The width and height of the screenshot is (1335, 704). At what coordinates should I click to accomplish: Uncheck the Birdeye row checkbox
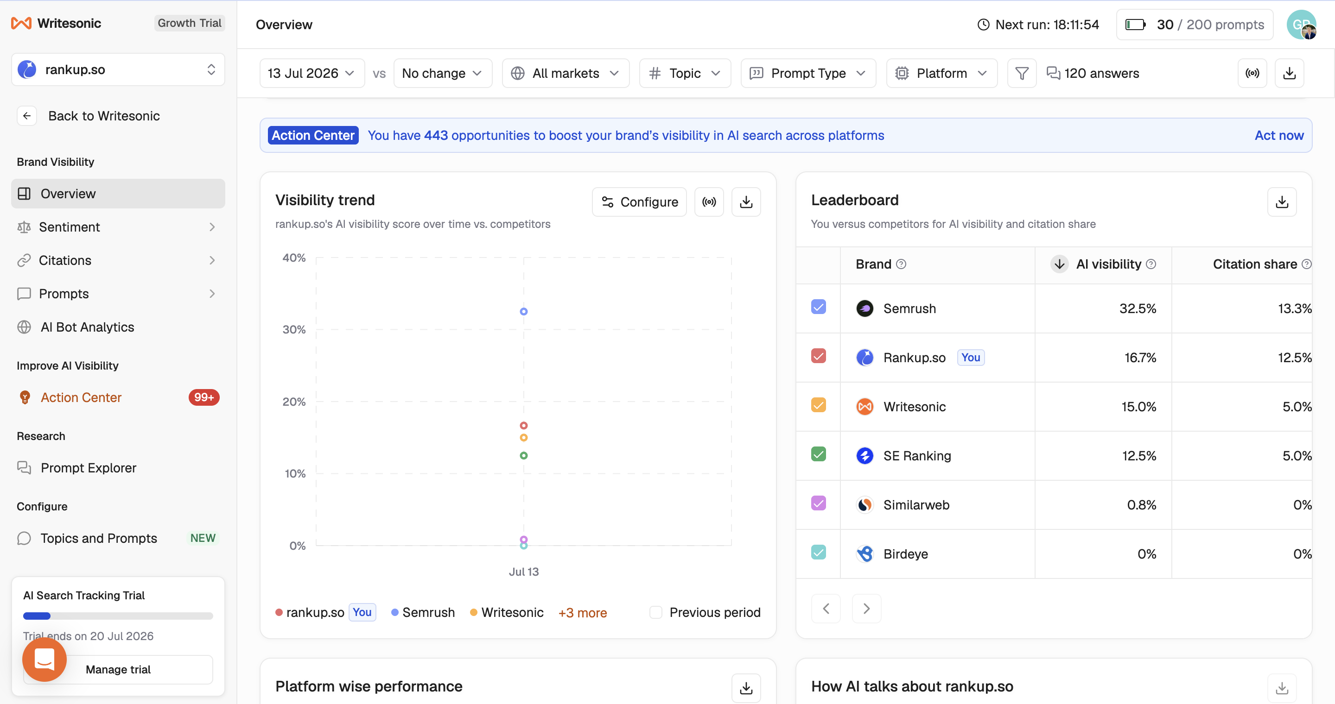click(818, 553)
